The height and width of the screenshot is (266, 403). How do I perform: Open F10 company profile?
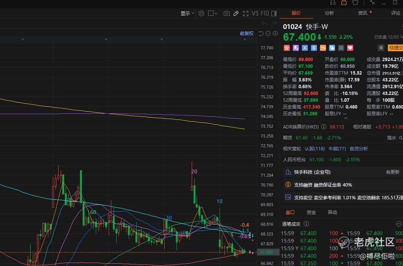[265, 13]
